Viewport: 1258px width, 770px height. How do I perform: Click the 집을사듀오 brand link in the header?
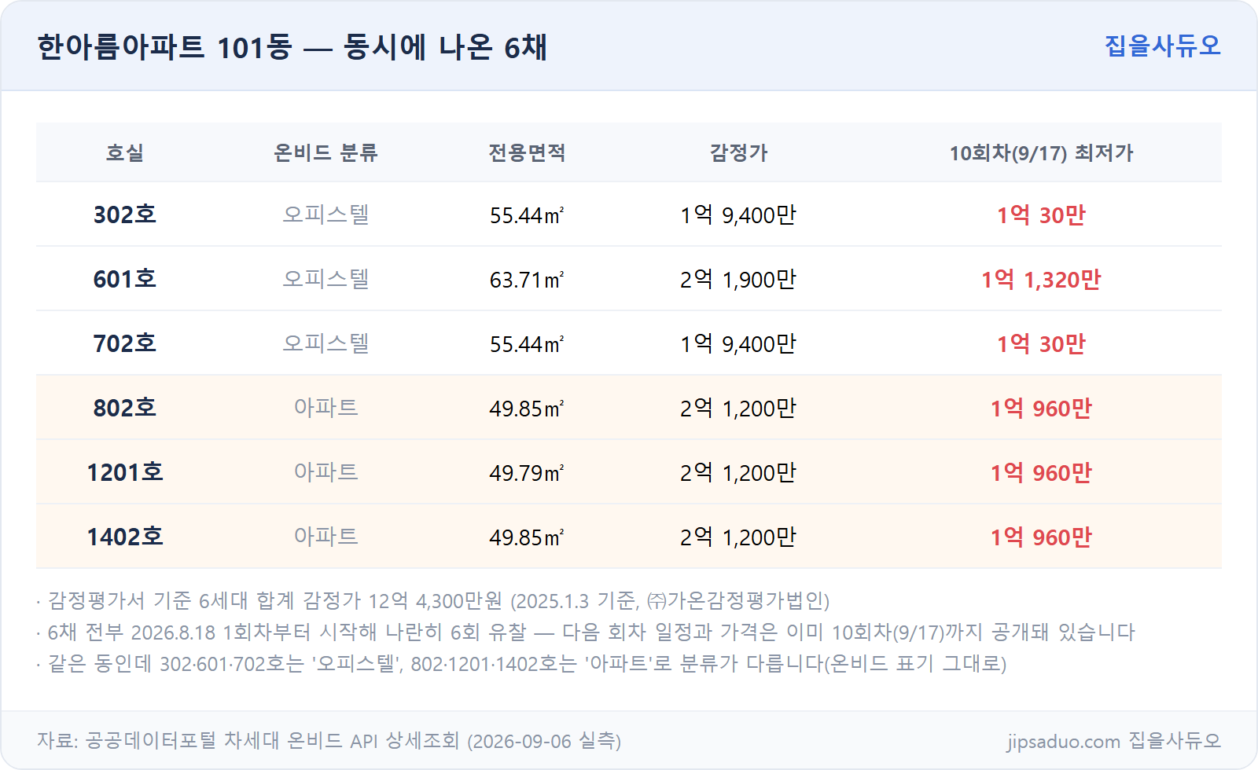pyautogui.click(x=1162, y=46)
